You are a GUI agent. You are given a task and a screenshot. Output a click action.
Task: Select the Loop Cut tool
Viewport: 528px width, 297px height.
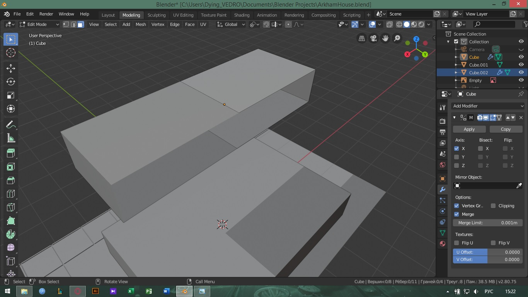pos(11,194)
